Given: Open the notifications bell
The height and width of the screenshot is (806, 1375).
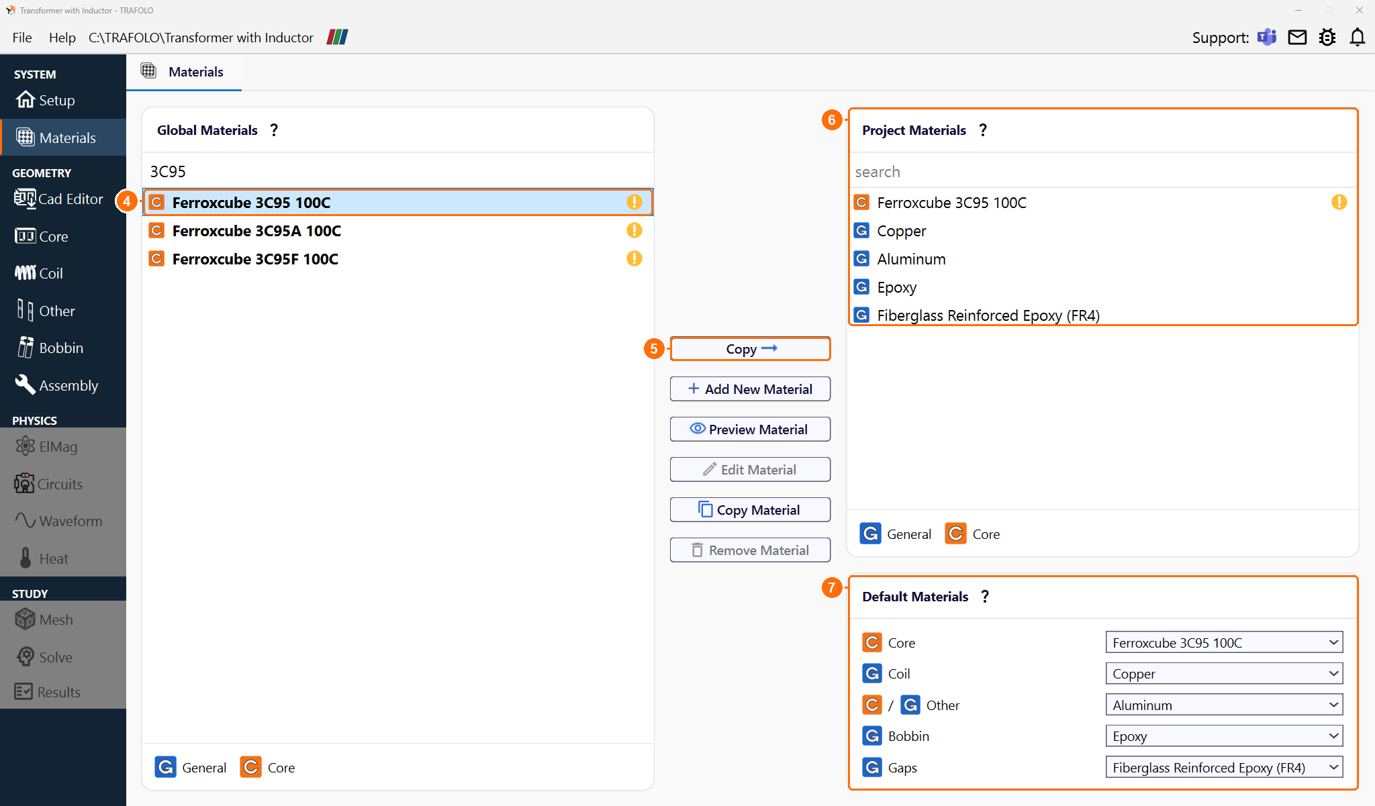Looking at the screenshot, I should coord(1358,38).
